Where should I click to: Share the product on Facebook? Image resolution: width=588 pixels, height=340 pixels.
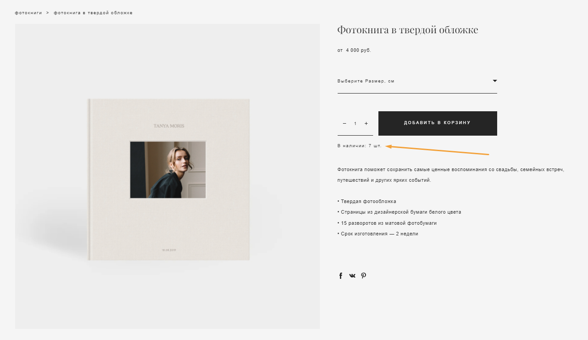(341, 276)
